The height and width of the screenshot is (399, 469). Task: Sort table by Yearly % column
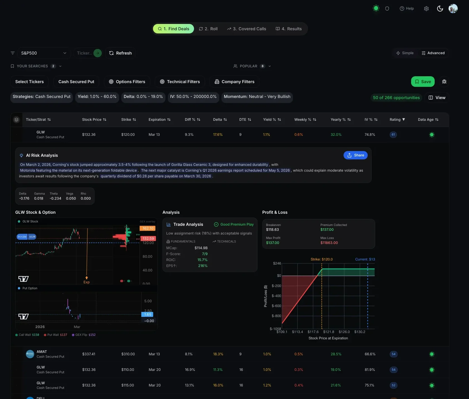tap(341, 120)
